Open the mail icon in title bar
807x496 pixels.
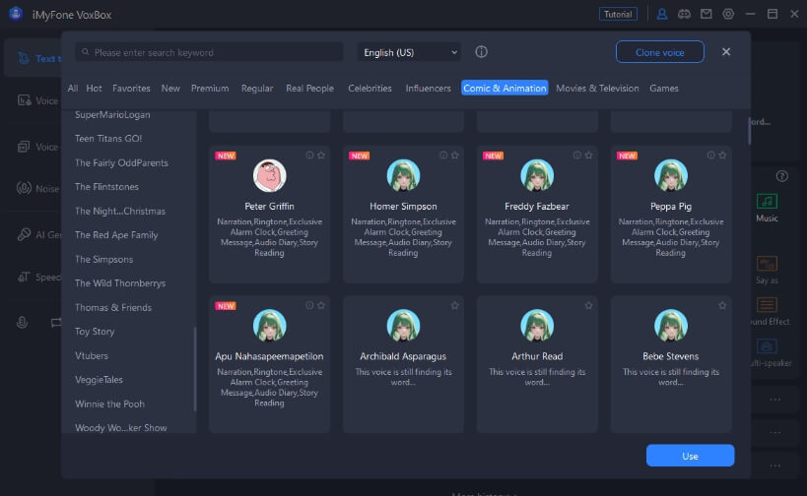point(706,14)
